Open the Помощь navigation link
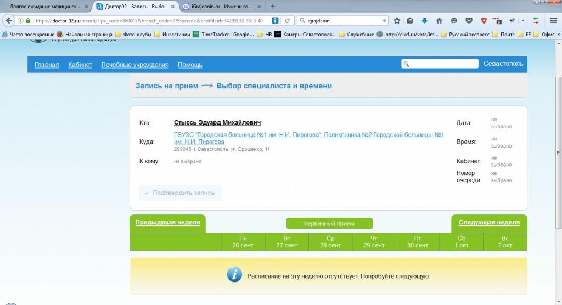The height and width of the screenshot is (305, 562). coord(190,65)
